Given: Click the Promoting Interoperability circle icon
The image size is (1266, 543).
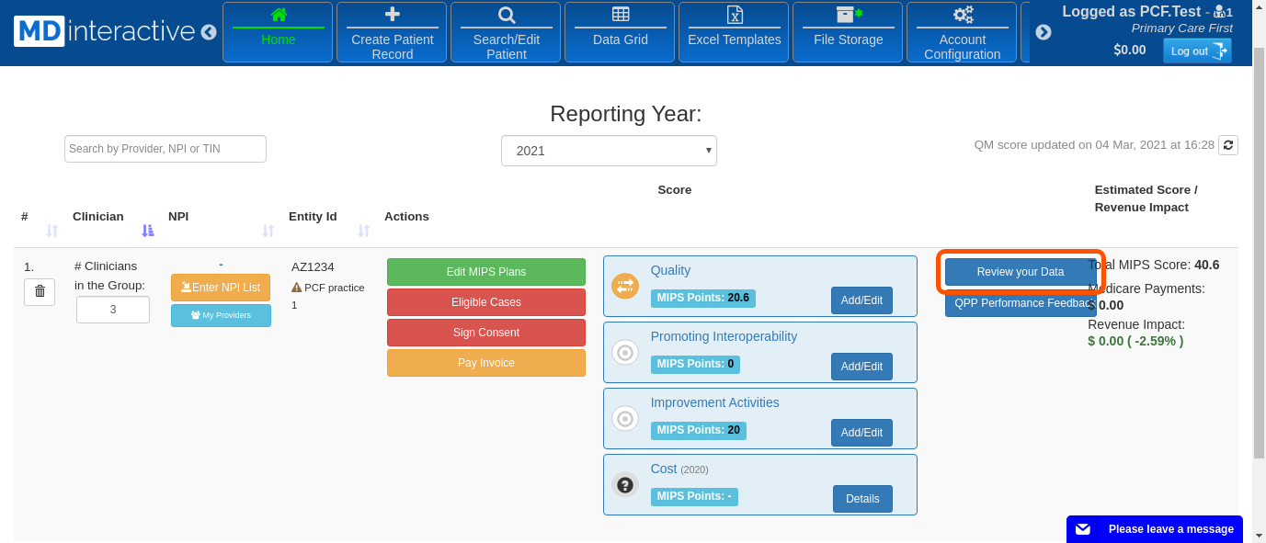Looking at the screenshot, I should (x=625, y=352).
